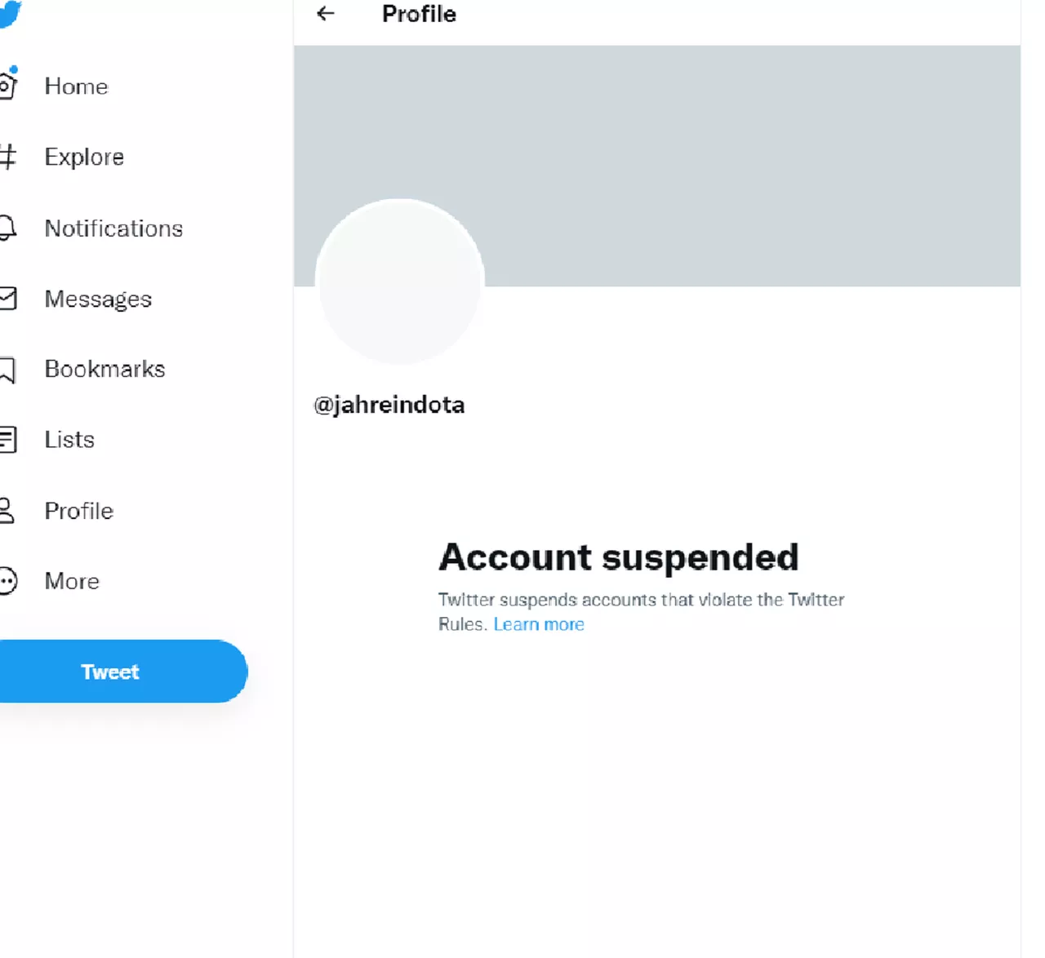Screen dimensions: 1045x958
Task: Click the @jahreindota username text
Action: click(x=389, y=405)
